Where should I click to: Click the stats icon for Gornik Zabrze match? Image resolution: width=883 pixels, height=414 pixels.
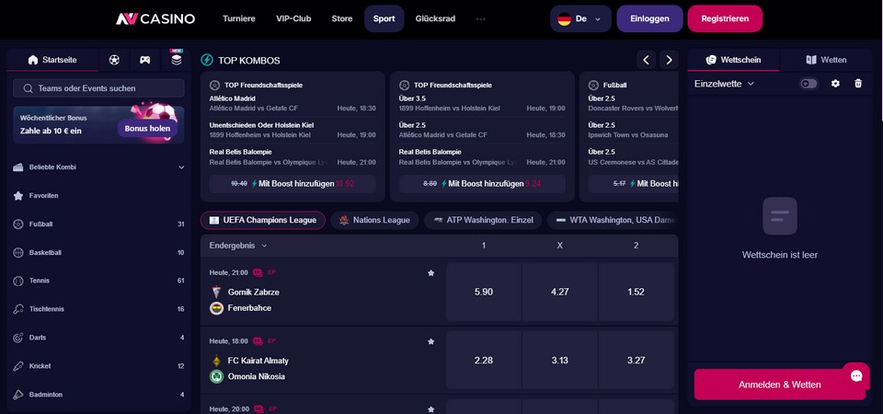tap(258, 272)
